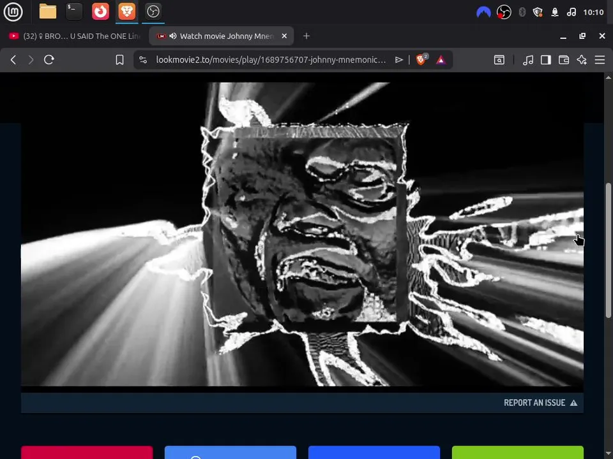613x459 pixels.
Task: Open the OBS Studio window in the panel
Action: (x=153, y=11)
